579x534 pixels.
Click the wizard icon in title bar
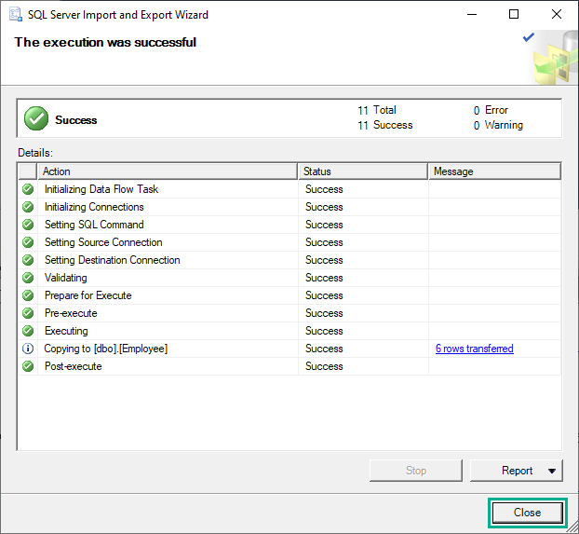tap(16, 14)
